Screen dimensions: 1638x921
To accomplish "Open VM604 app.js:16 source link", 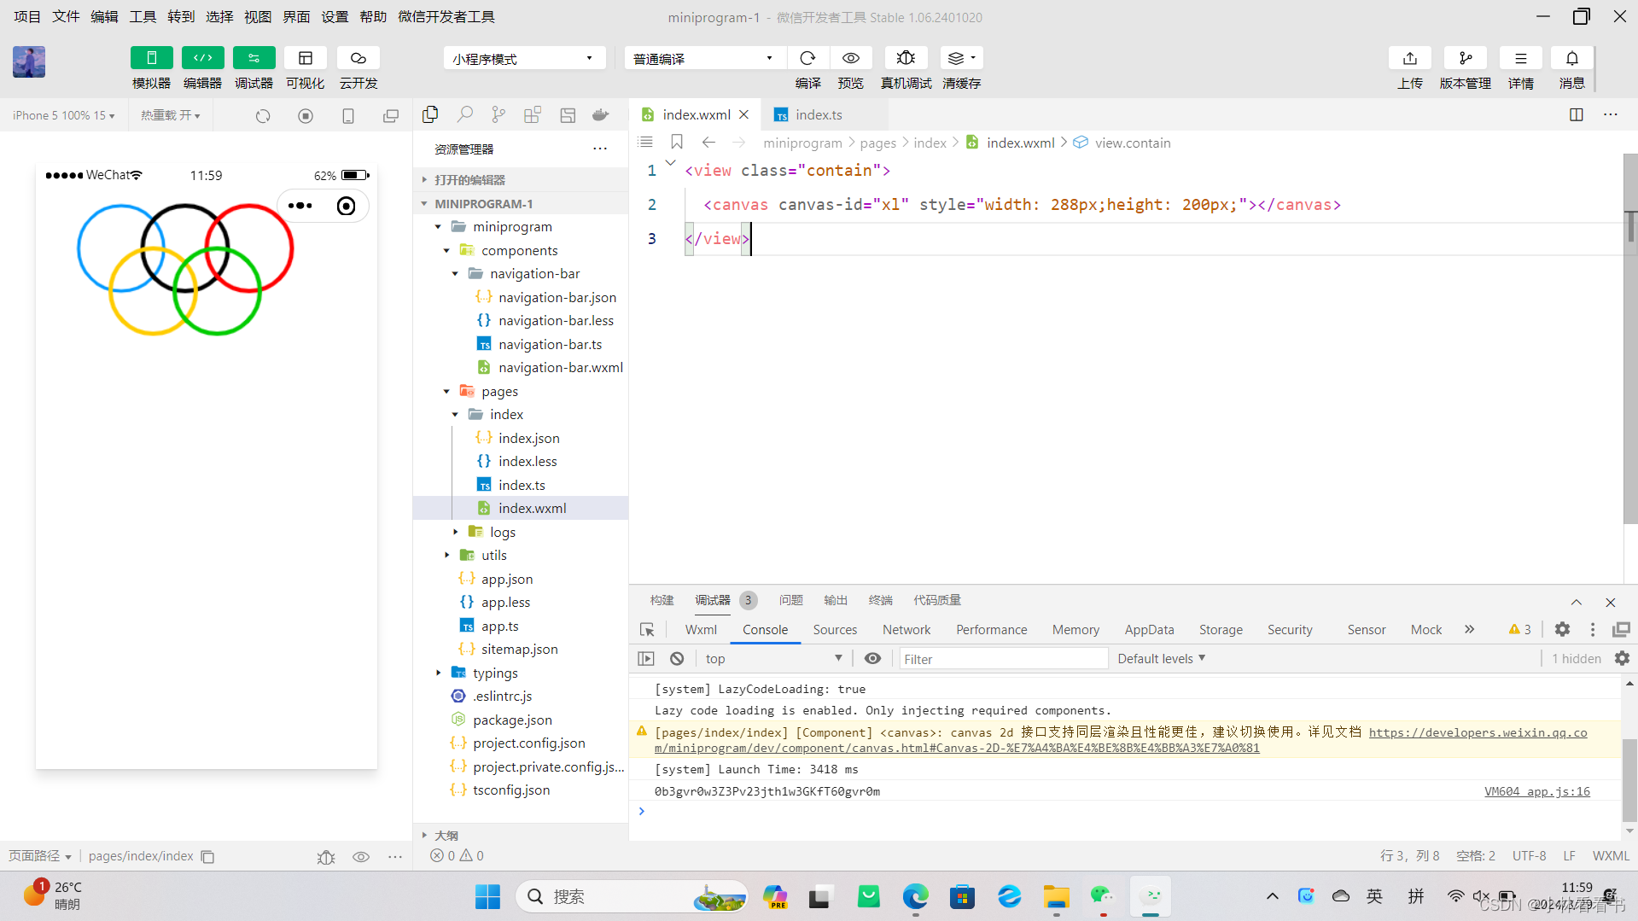I will 1536,791.
